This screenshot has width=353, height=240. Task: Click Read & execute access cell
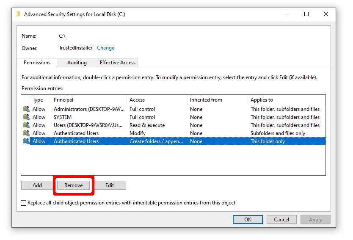coord(147,125)
